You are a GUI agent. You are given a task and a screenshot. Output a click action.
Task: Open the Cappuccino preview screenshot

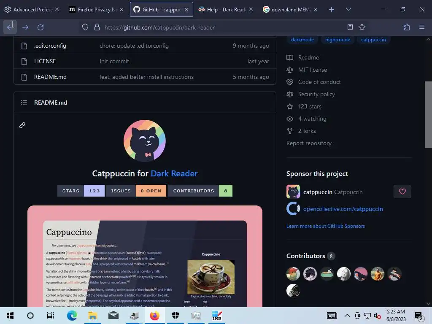pos(145,256)
